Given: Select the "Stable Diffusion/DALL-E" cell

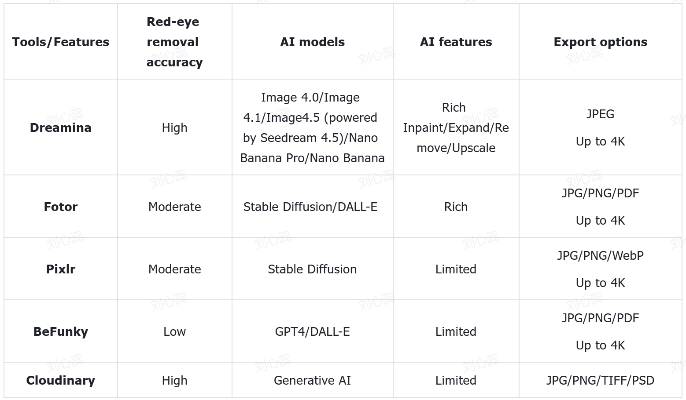Looking at the screenshot, I should tap(310, 207).
